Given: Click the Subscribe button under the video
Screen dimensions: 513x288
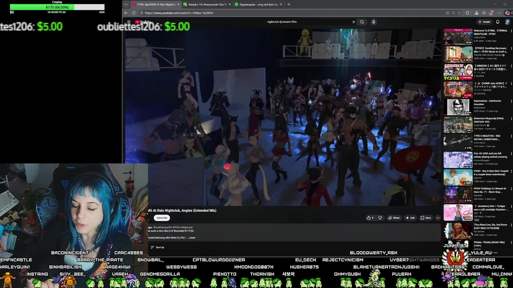Looking at the screenshot, I should click(x=162, y=218).
